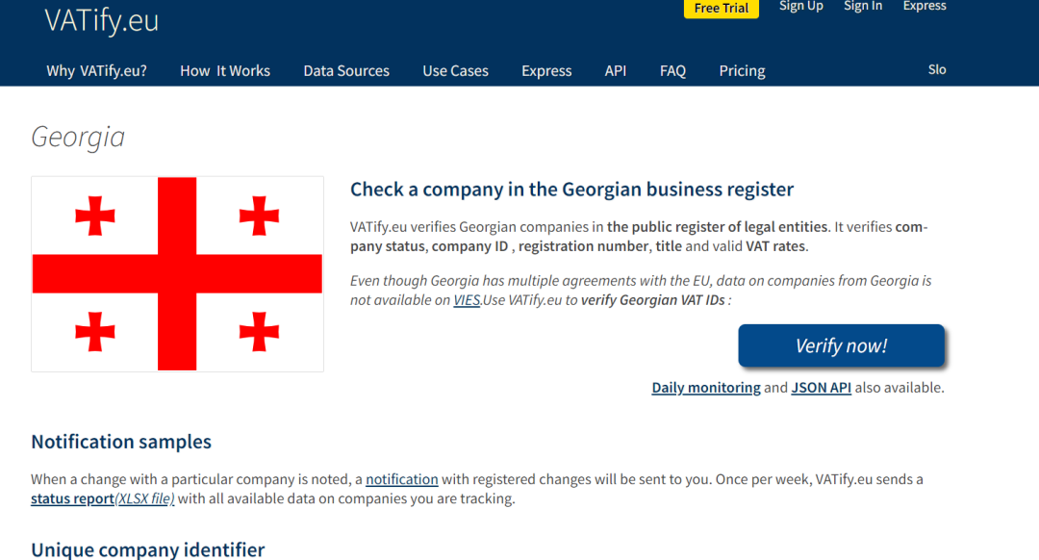Open the Daily monitoring link
This screenshot has width=1039, height=560.
click(706, 388)
